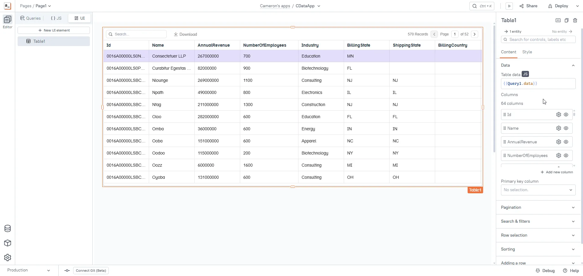Open settings gear for AnnualRevenue column

(558, 142)
